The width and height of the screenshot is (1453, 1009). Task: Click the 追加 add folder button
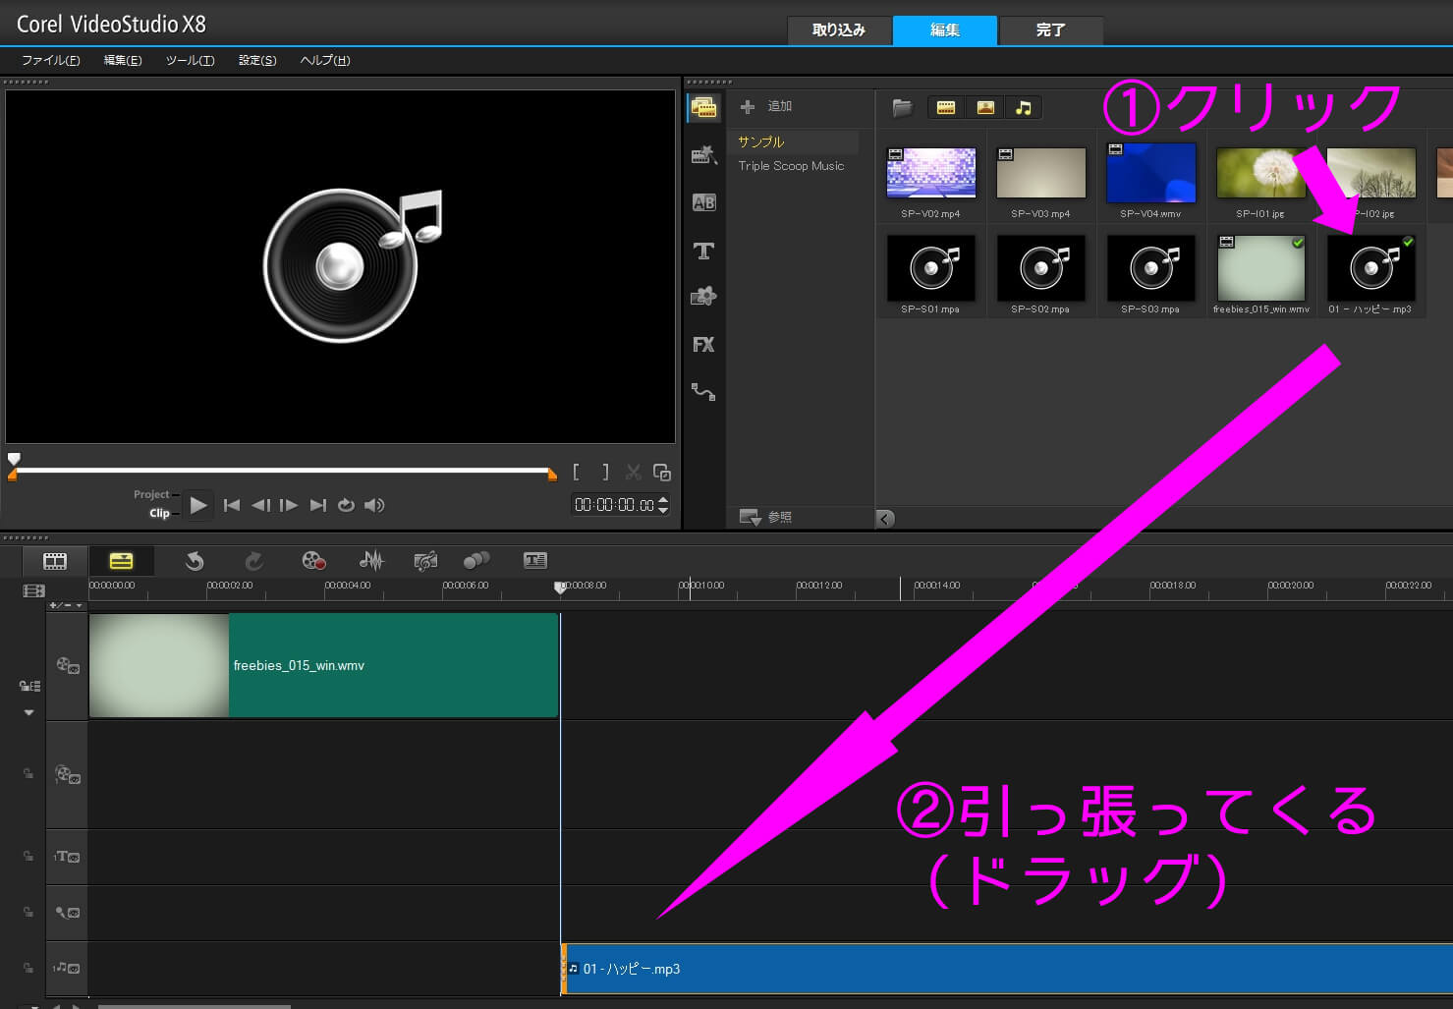click(766, 106)
